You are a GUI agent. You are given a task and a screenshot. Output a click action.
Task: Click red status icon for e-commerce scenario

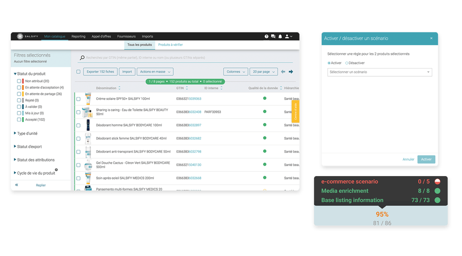[x=438, y=182]
